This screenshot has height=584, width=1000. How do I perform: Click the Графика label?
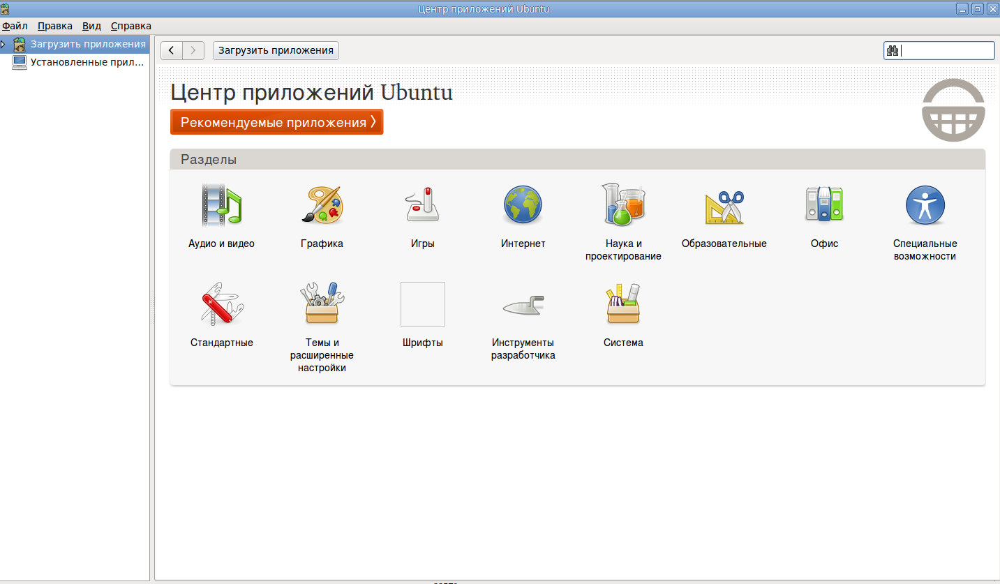[322, 244]
